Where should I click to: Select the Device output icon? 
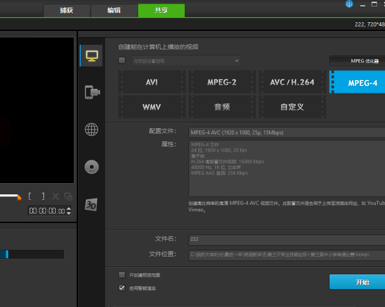[x=92, y=92]
